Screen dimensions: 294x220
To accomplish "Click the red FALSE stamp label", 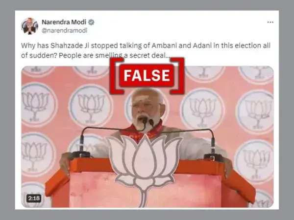I will [147, 75].
